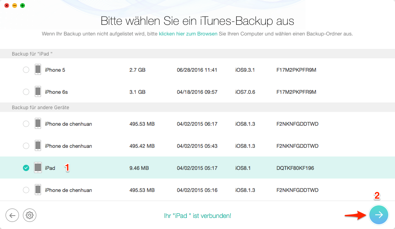Image resolution: width=395 pixels, height=229 pixels.
Task: Click device icon in the 05:16 backup row
Action: (x=38, y=190)
